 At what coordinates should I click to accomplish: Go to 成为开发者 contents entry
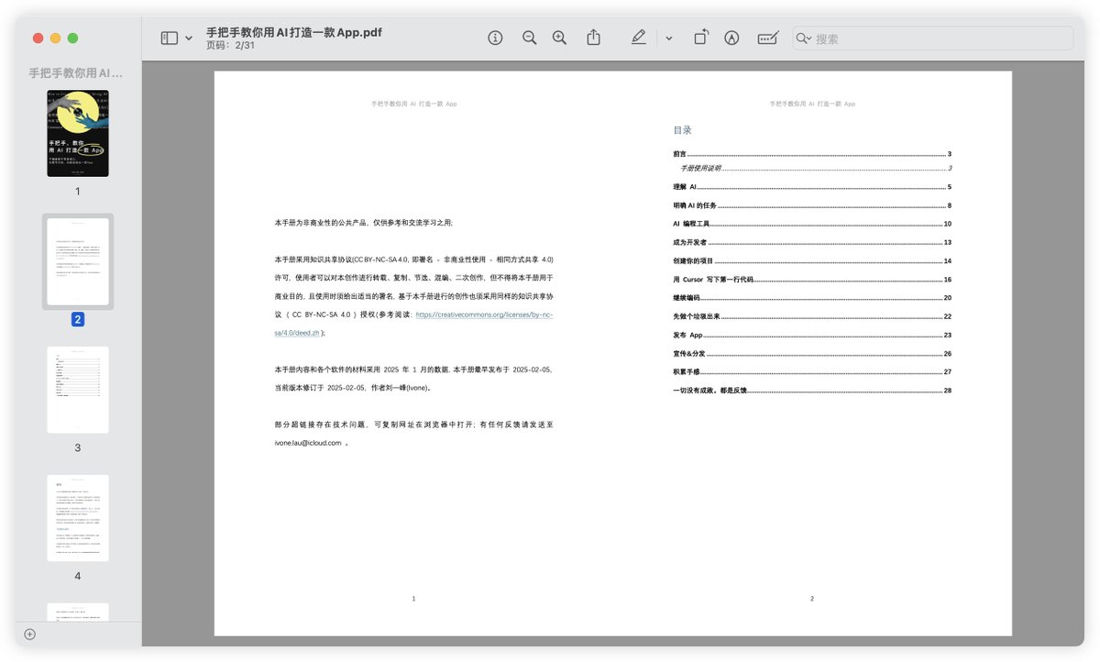[x=812, y=242]
